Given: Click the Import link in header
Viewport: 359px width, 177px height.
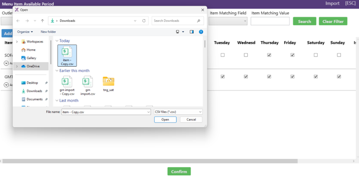Looking at the screenshot, I should [x=332, y=3].
